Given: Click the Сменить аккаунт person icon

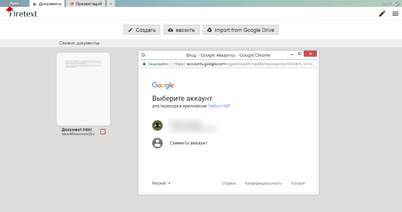Looking at the screenshot, I should pyautogui.click(x=158, y=143).
